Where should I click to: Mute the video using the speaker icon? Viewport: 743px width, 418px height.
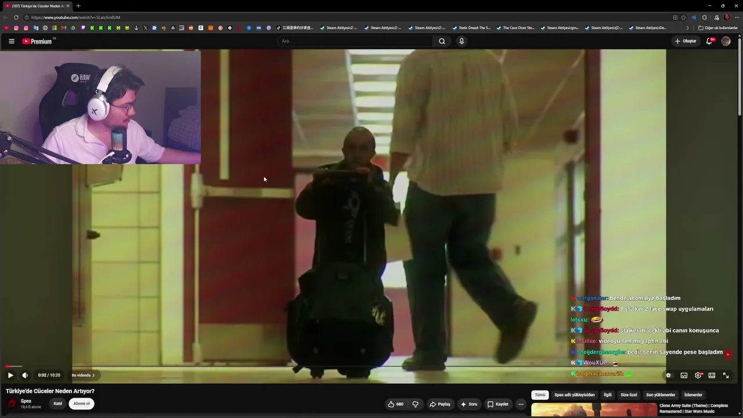(x=25, y=375)
